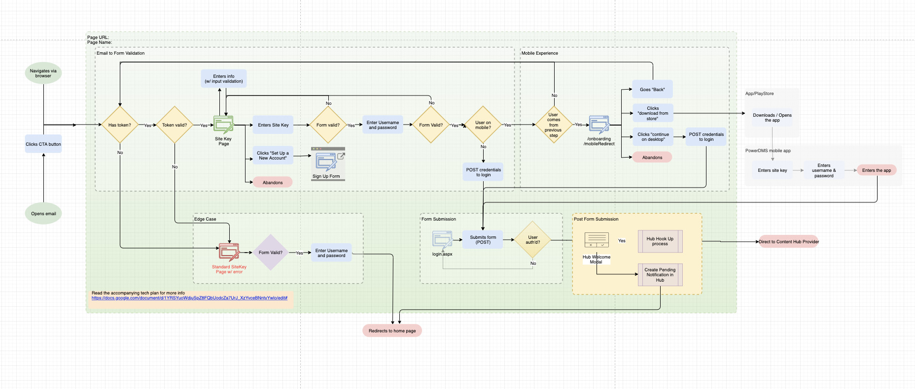Image resolution: width=915 pixels, height=389 pixels.
Task: Select top-row "Enter Username and password" box
Action: [383, 125]
